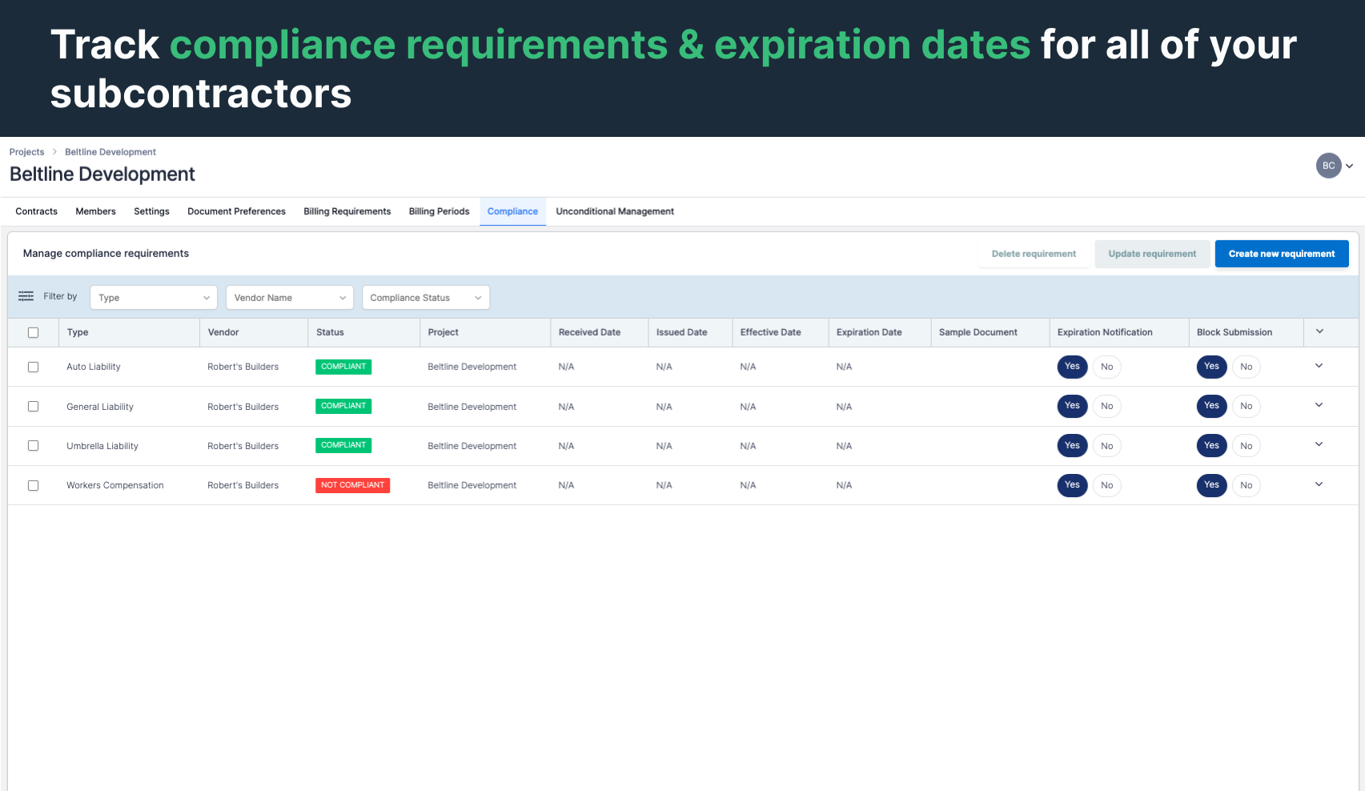
Task: Expand the account menu chevron next to BC
Action: pos(1349,167)
